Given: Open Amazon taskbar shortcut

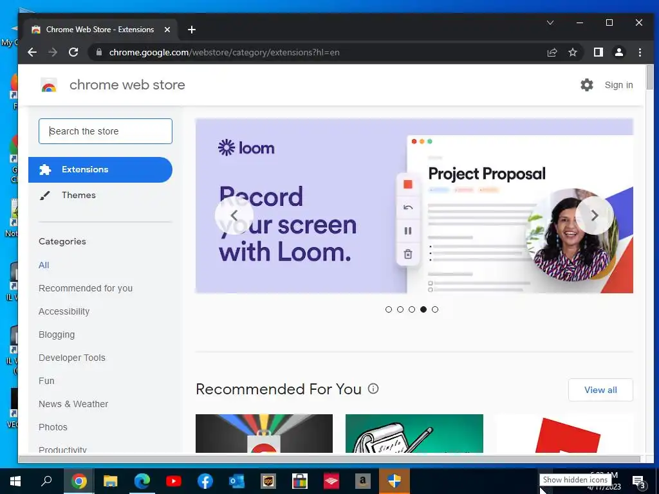Looking at the screenshot, I should coord(363,481).
